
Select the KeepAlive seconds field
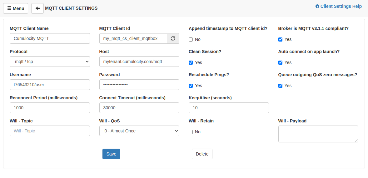[x=229, y=108]
